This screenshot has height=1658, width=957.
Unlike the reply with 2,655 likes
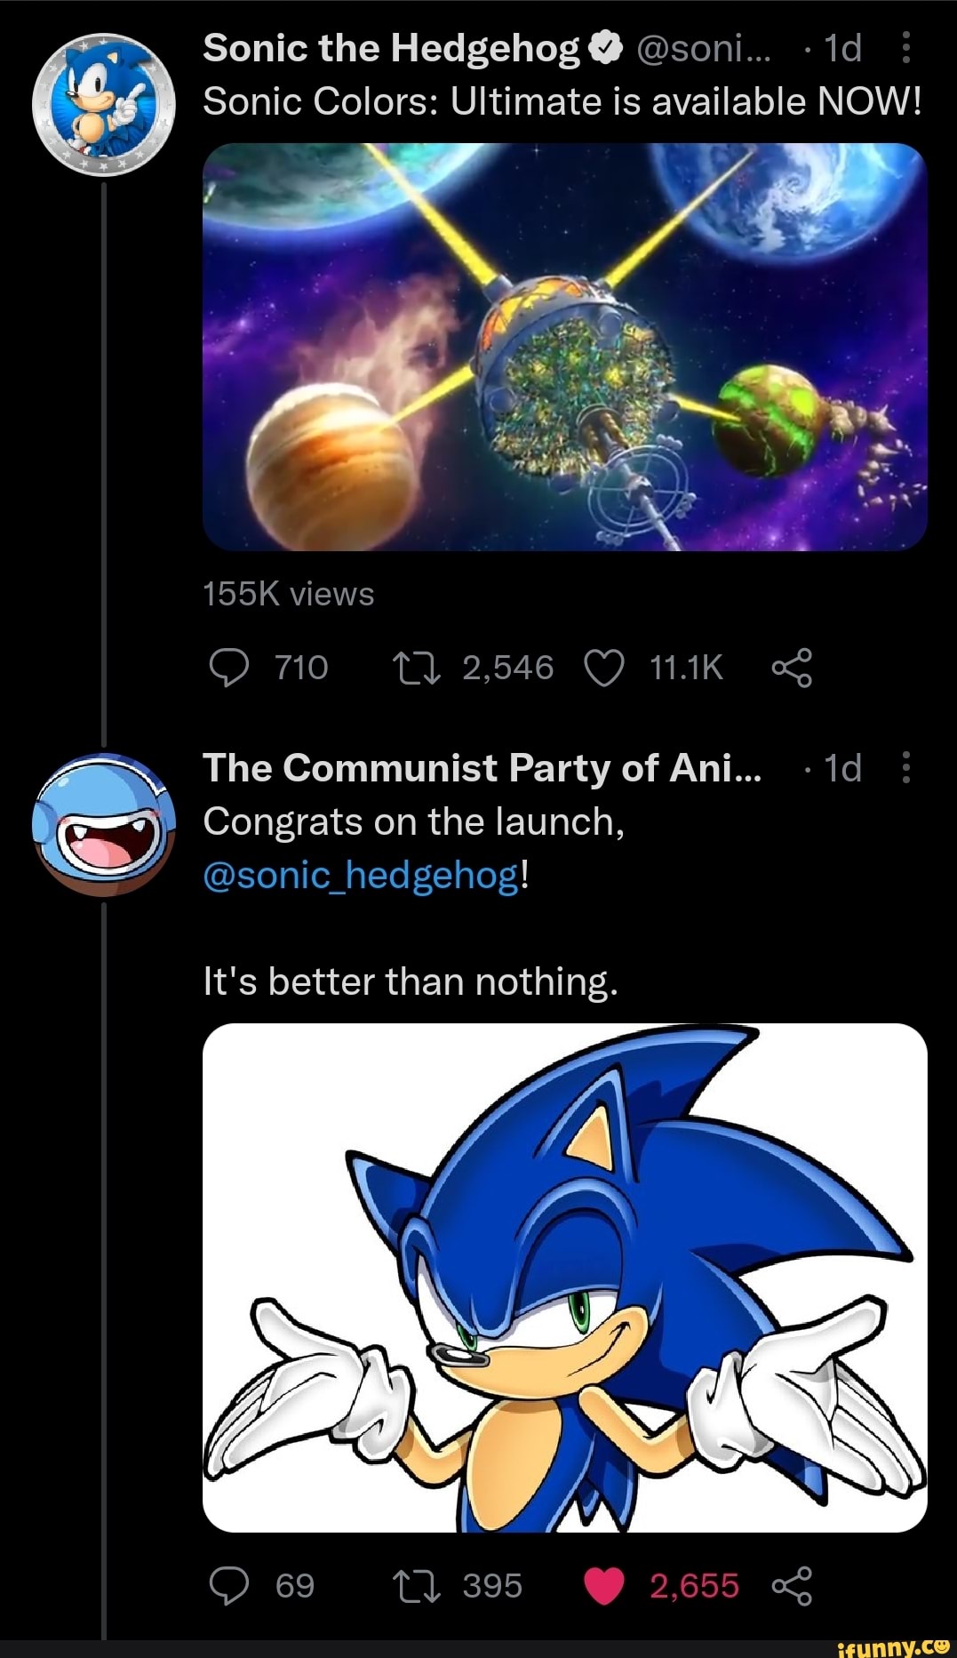[605, 1586]
